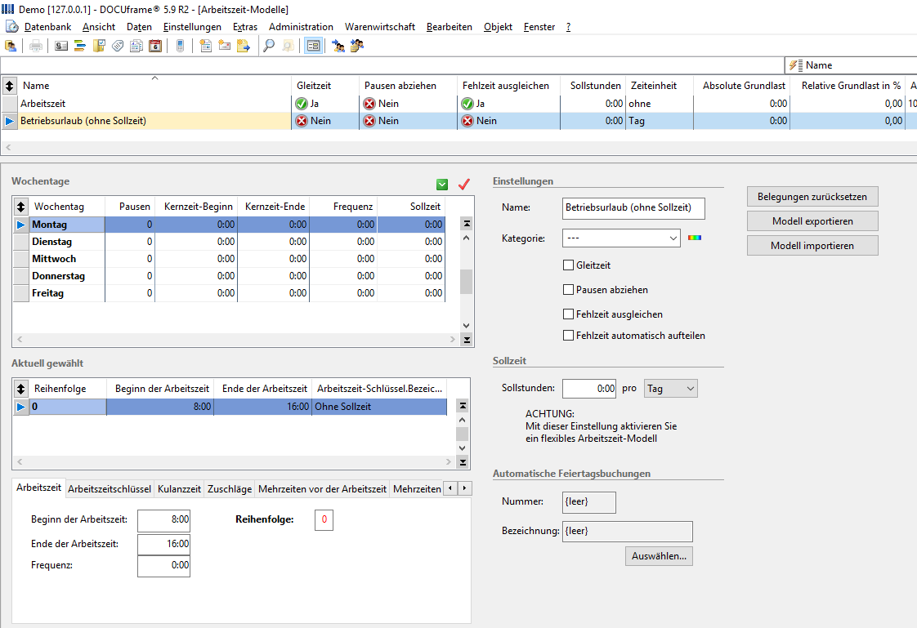Open the Datenbank menu
This screenshot has width=917, height=628.
(x=47, y=27)
